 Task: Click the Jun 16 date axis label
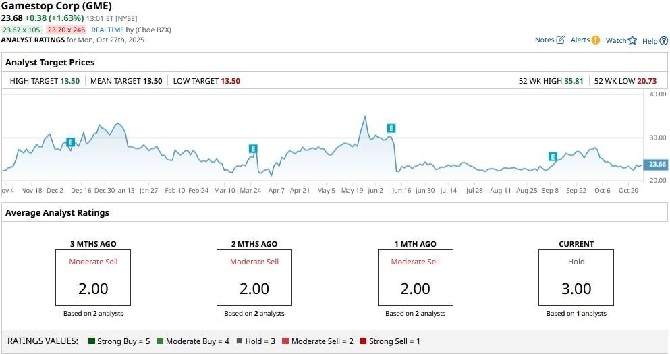coord(401,190)
